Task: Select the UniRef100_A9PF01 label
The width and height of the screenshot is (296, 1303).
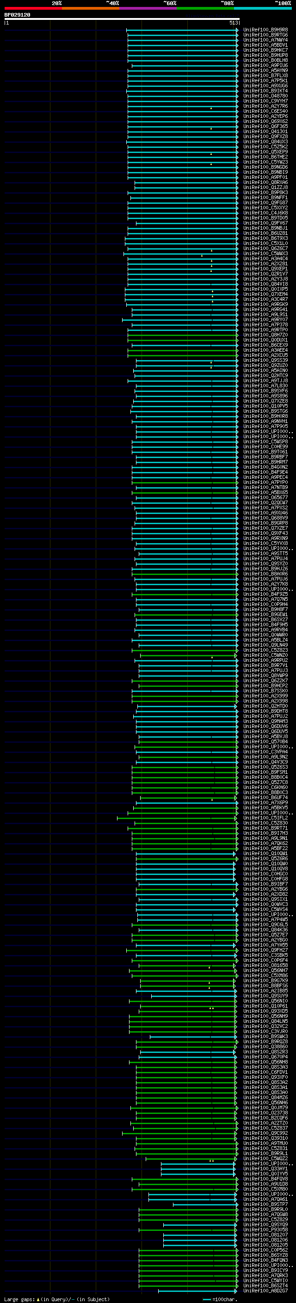Action: tap(265, 177)
